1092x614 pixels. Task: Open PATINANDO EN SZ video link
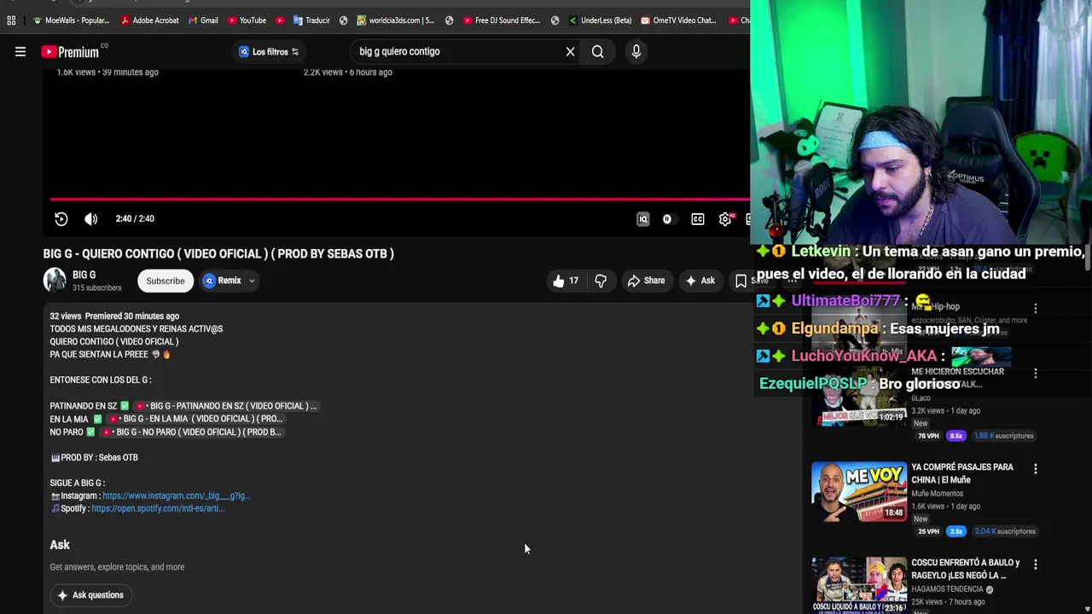click(x=227, y=406)
